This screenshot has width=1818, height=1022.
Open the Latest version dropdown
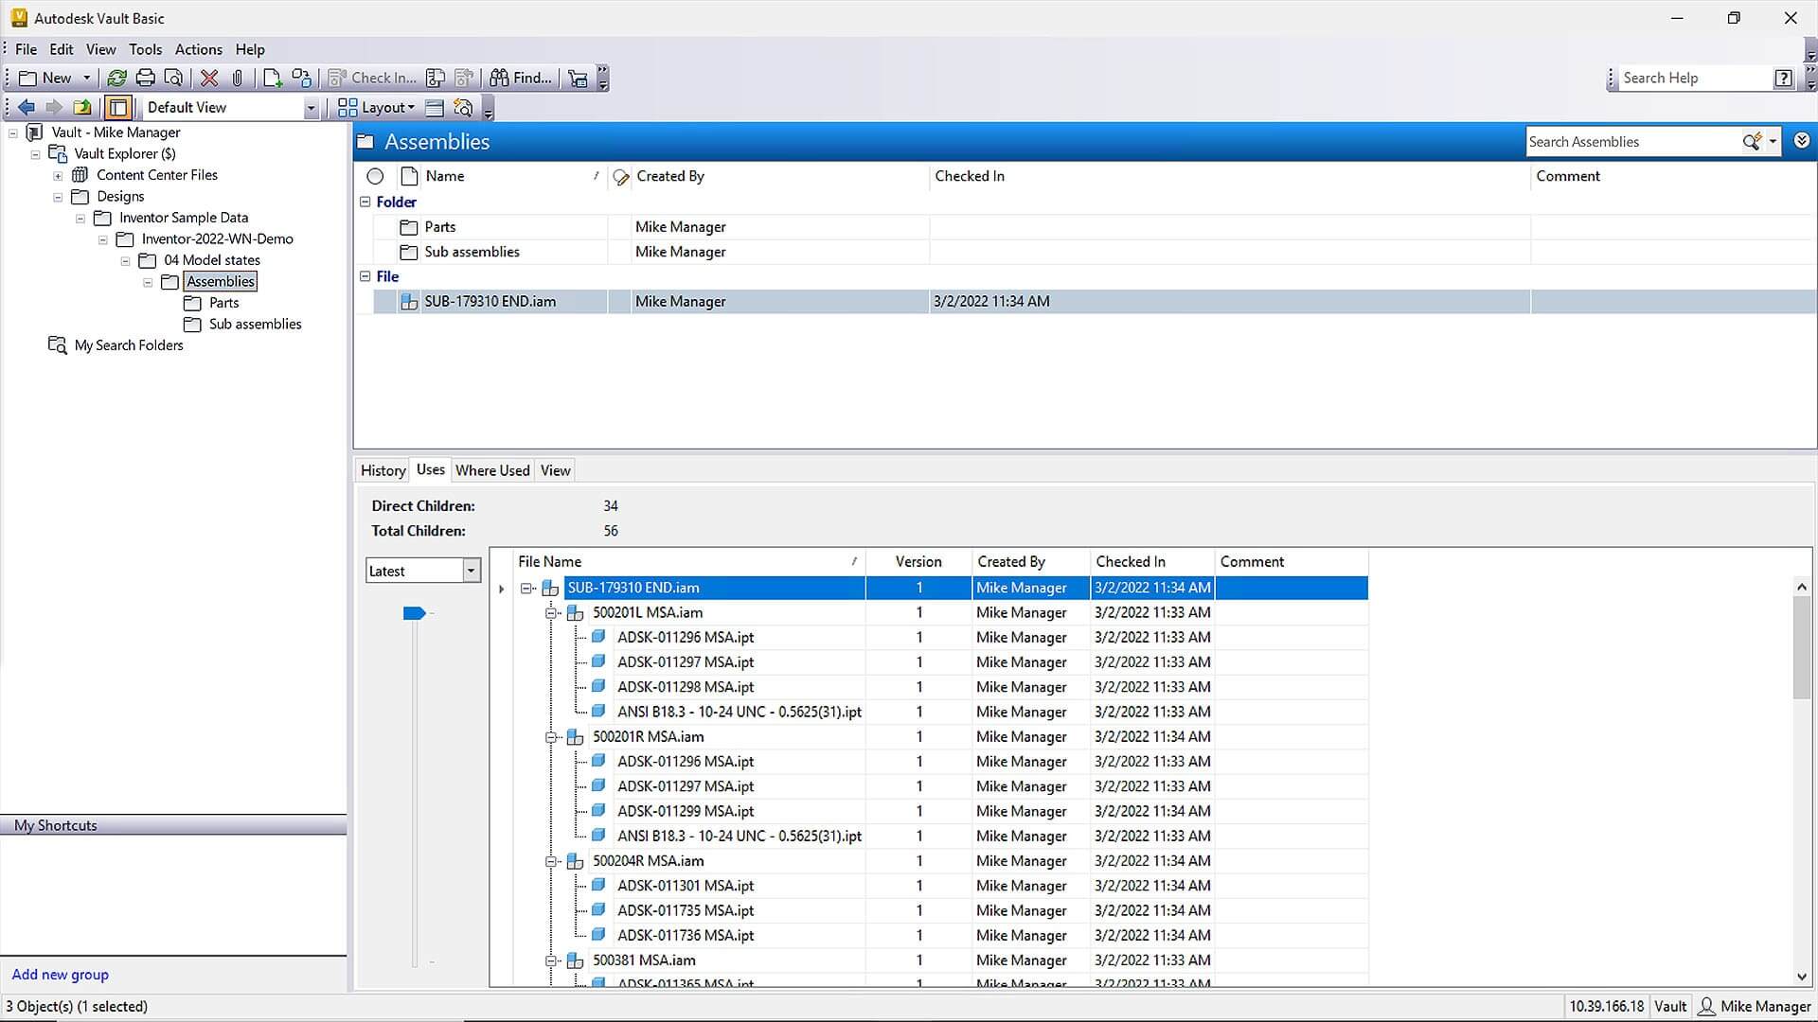[x=471, y=571]
